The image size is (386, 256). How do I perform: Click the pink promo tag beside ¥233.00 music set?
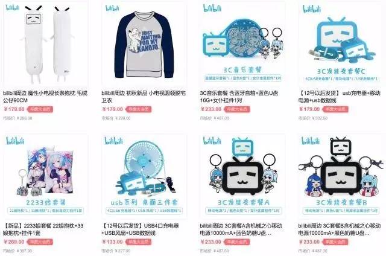point(237,109)
